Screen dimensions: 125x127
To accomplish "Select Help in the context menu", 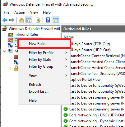I will tap(44, 100).
